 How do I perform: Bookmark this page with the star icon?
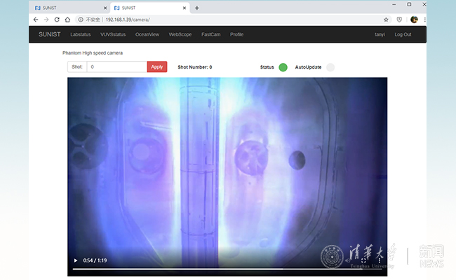(x=386, y=20)
